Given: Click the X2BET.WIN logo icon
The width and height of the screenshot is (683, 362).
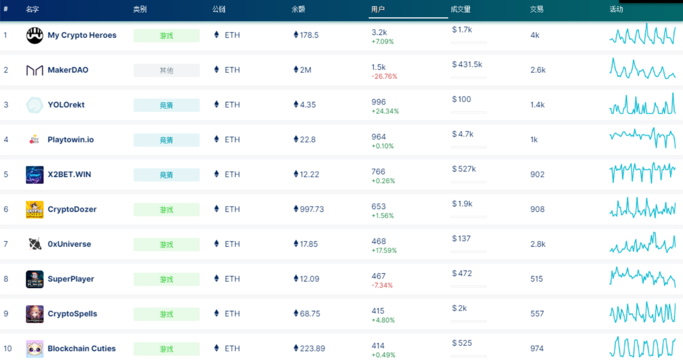Looking at the screenshot, I should [35, 175].
